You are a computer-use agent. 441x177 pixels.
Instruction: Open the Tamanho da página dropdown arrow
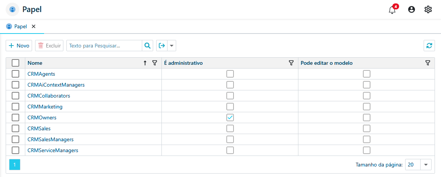pyautogui.click(x=426, y=165)
